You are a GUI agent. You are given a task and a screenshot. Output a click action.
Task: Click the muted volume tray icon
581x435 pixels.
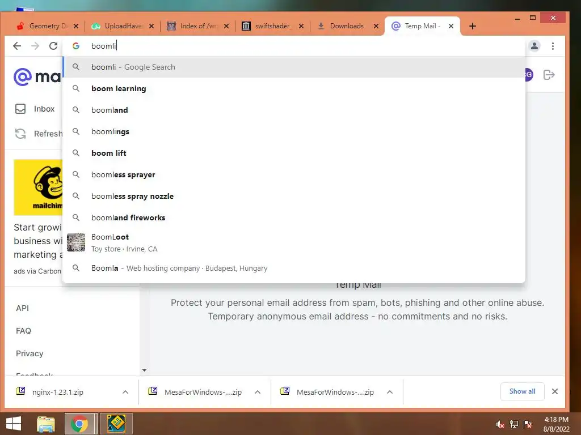pyautogui.click(x=500, y=424)
